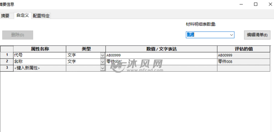Expand type dropdown in the 名称 row
The image size is (274, 132).
point(103,62)
